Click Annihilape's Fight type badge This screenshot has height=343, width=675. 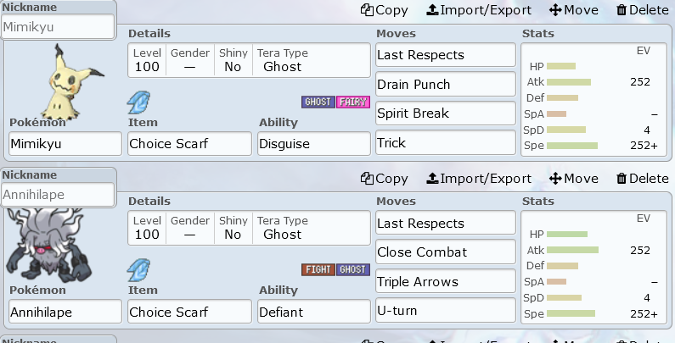(x=318, y=269)
